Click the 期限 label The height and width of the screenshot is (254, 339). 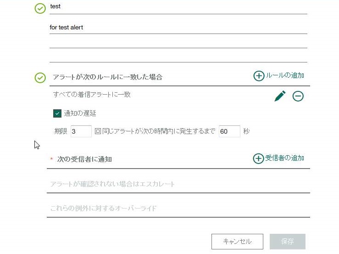coord(61,131)
